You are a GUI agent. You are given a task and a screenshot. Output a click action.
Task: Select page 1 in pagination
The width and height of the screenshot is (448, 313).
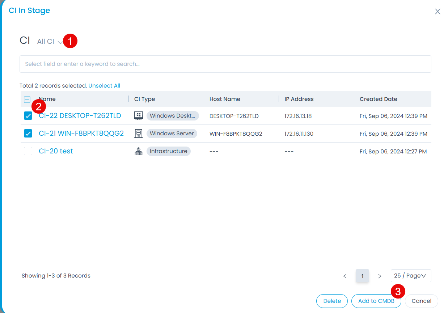click(x=362, y=276)
